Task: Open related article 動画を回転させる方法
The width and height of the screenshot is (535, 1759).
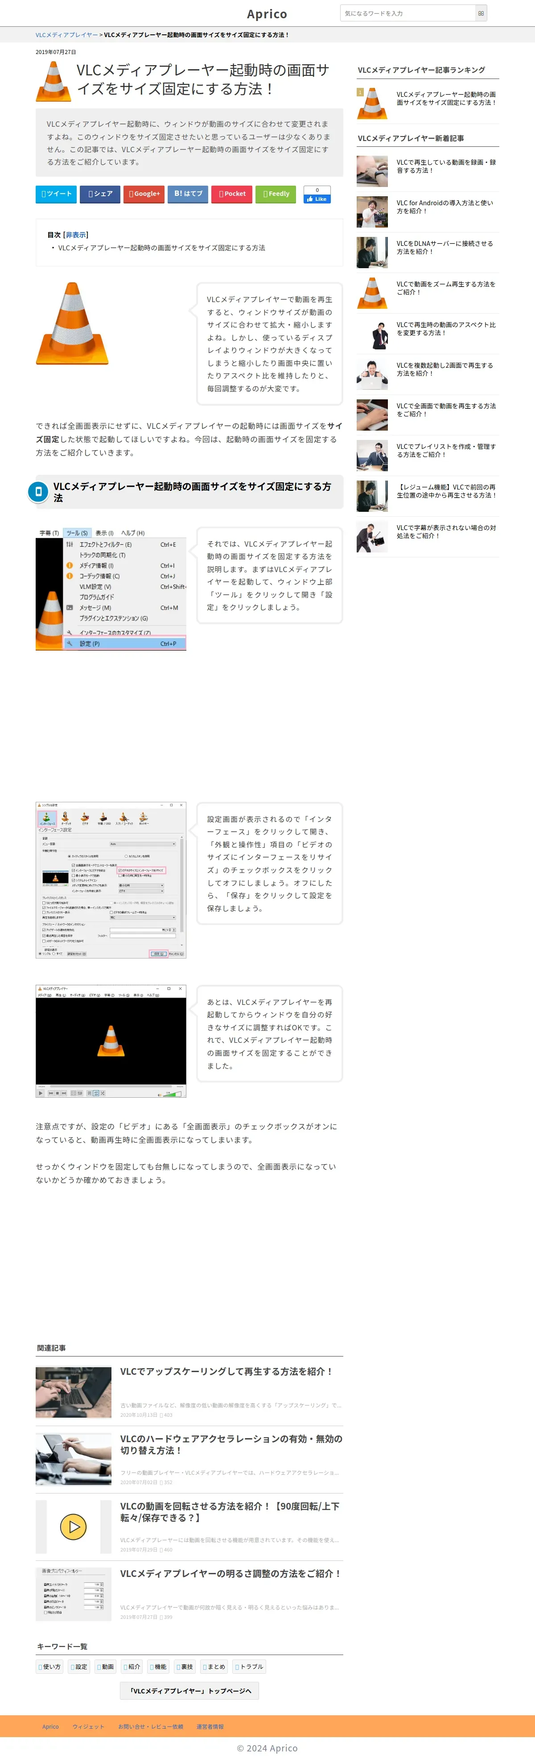Action: tap(230, 1512)
